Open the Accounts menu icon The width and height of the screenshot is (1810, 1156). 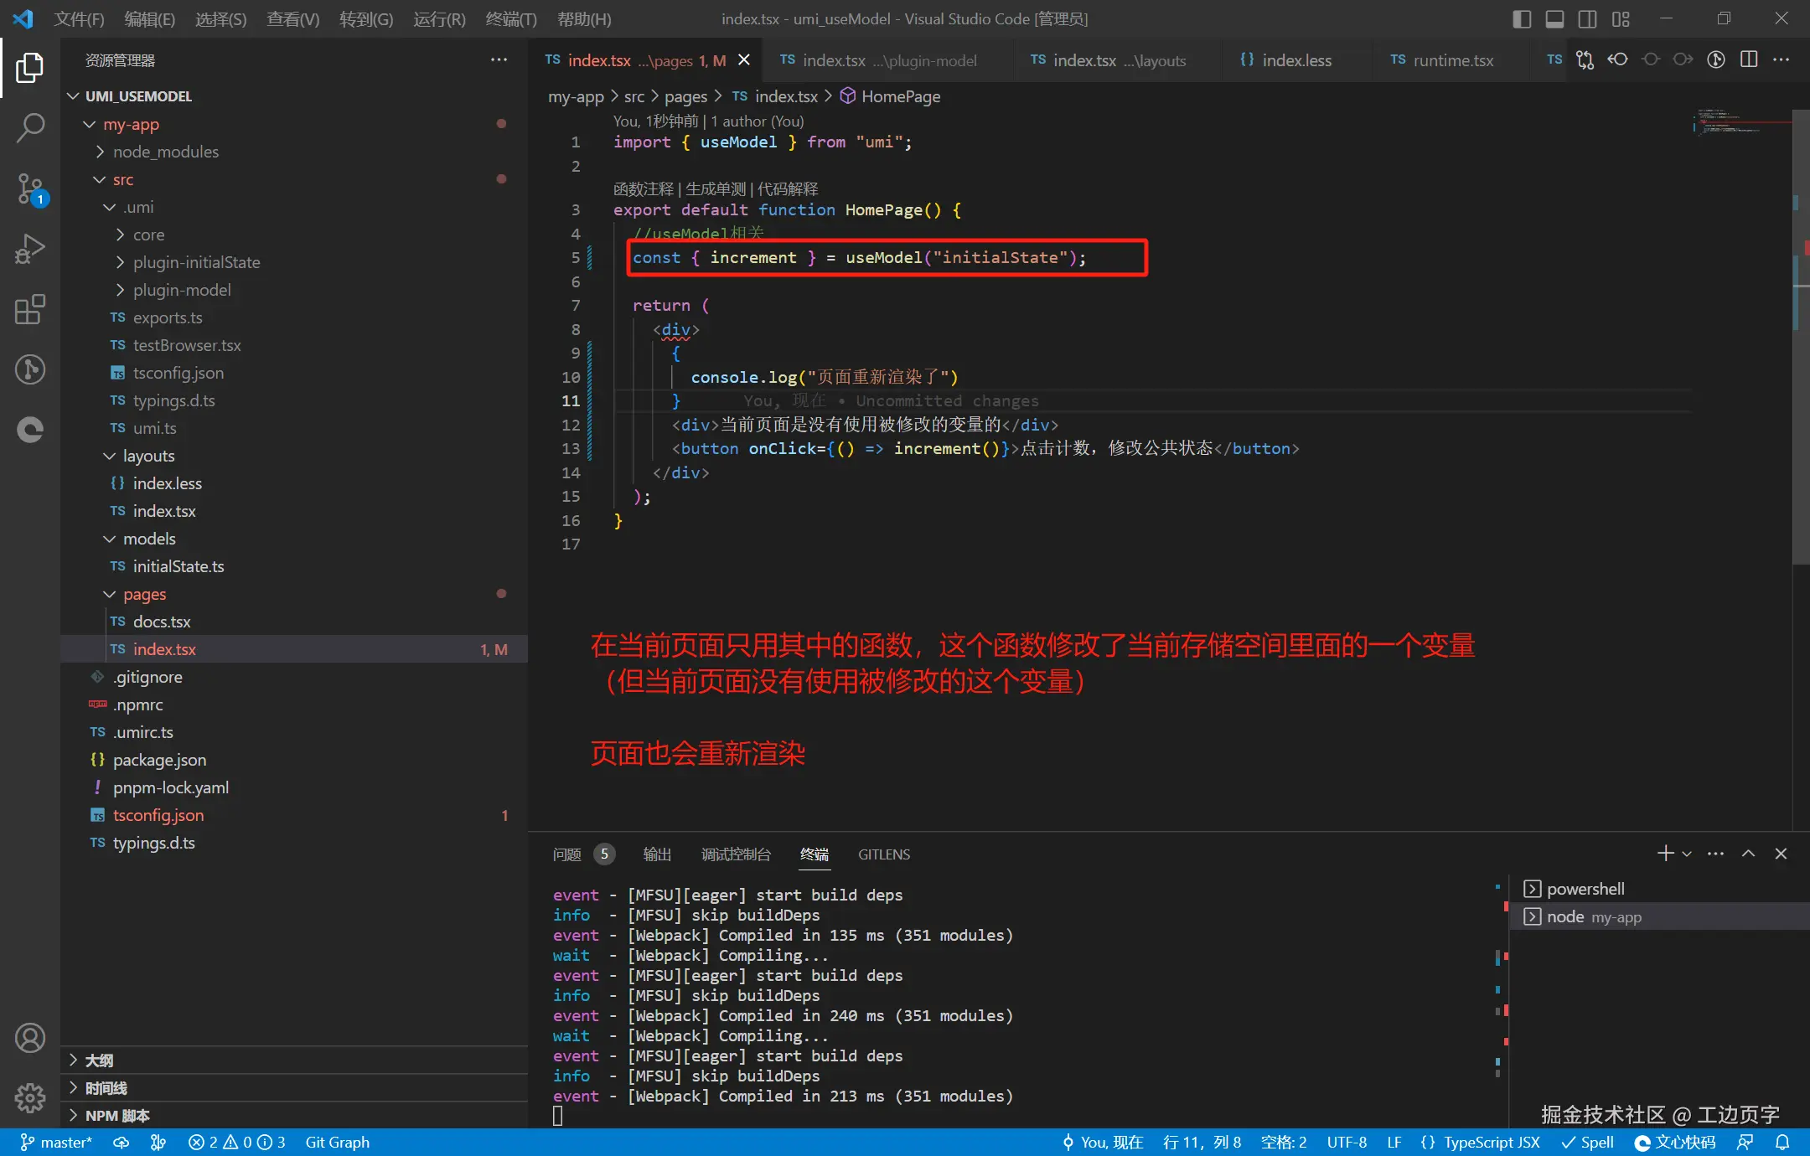pyautogui.click(x=30, y=1038)
